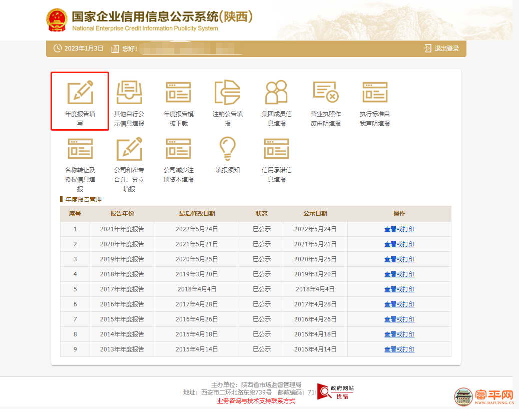Open 注销公告填报 icon
Viewport: 519px width, 409px height.
[x=227, y=93]
